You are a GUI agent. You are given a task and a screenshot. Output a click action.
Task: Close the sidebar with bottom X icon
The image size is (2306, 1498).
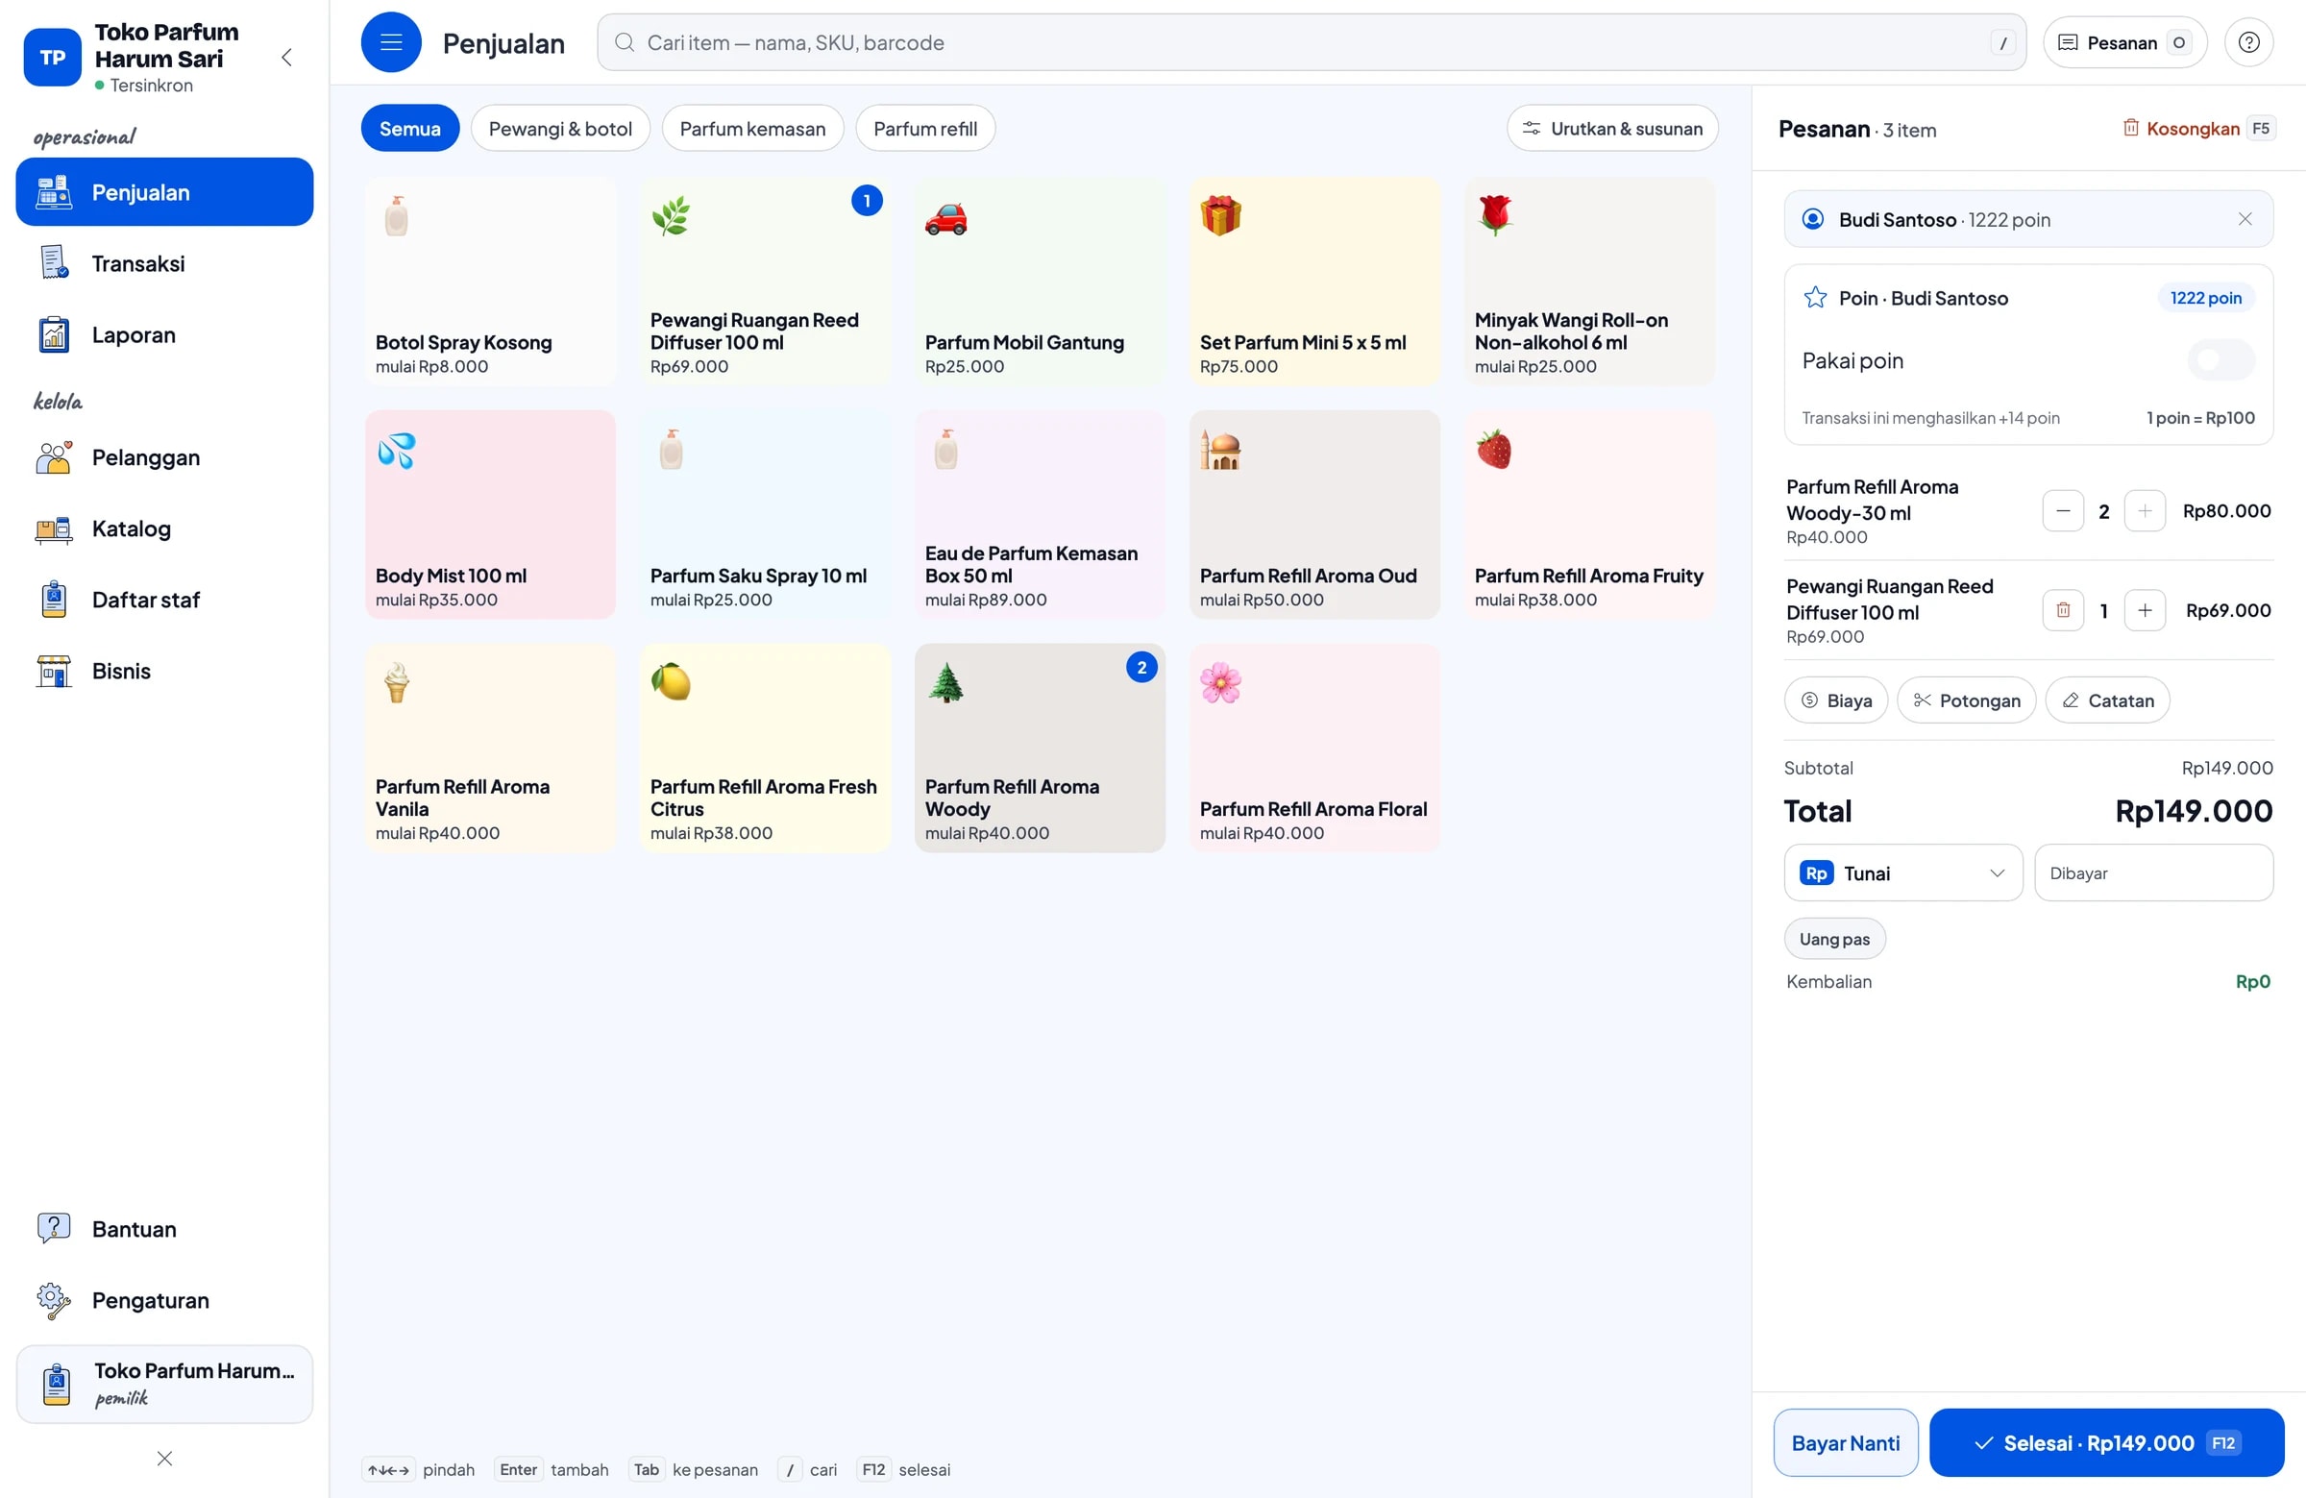(164, 1459)
